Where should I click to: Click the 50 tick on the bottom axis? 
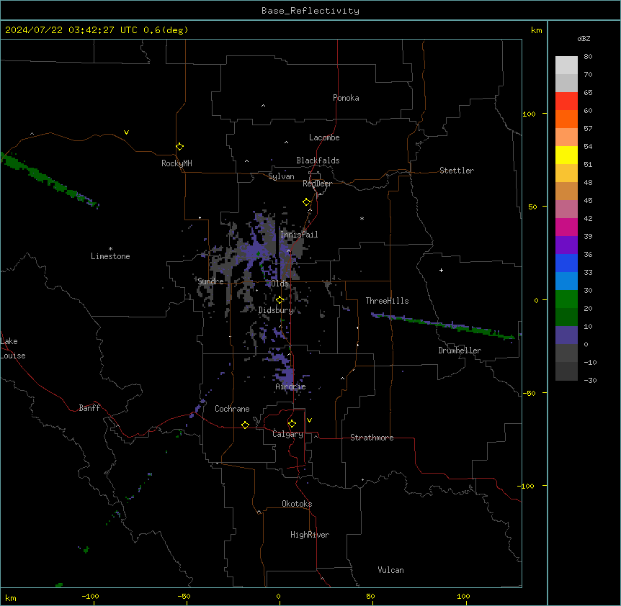pyautogui.click(x=370, y=596)
